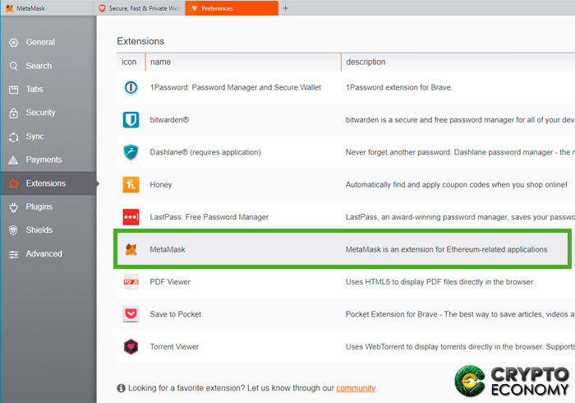Click the Search magnifier icon in sidebar
This screenshot has height=403, width=575.
tap(14, 66)
